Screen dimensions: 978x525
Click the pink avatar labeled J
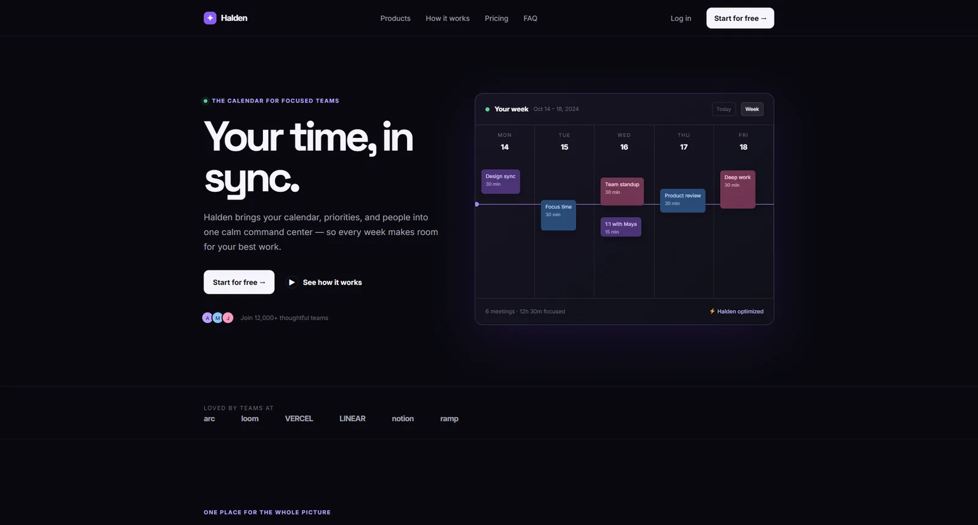[x=228, y=318]
